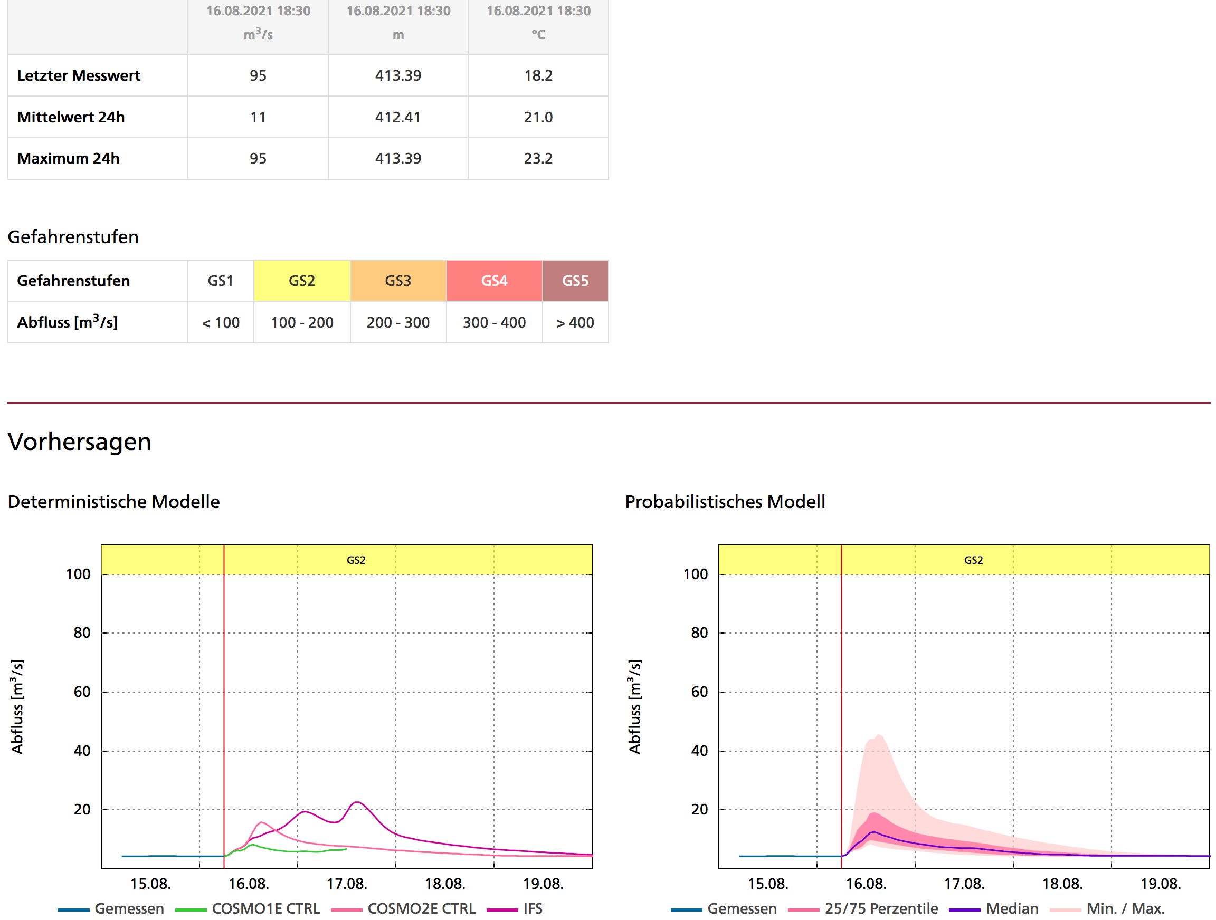The image size is (1216, 920).
Task: Click the Min. / Max. legend entry
Action: coord(1125,908)
